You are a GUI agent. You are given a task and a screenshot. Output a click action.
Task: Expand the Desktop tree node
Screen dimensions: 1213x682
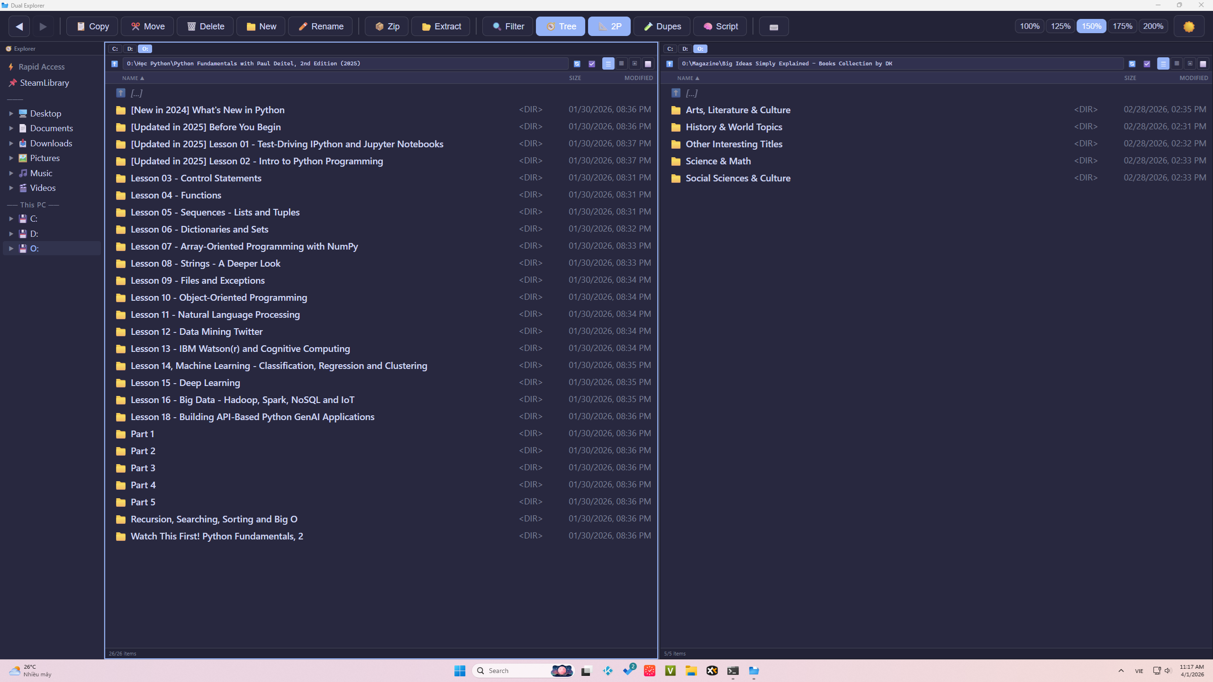click(x=11, y=114)
